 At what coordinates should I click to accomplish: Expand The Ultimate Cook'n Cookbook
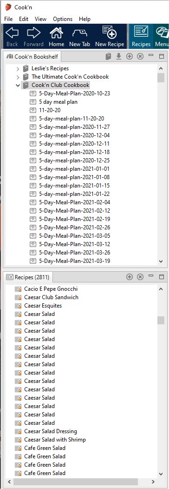pyautogui.click(x=18, y=77)
